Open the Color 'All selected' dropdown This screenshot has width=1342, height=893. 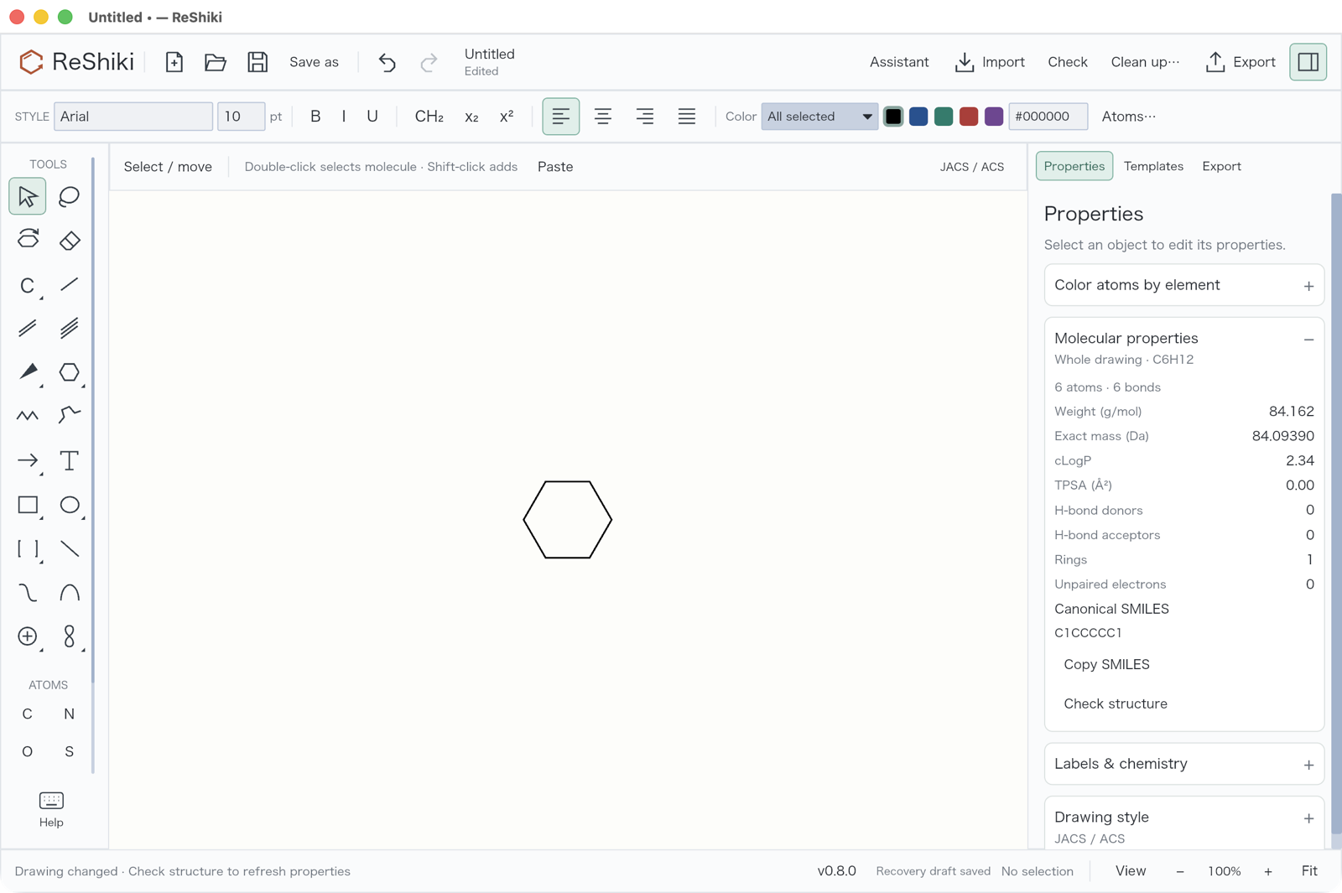click(x=819, y=117)
